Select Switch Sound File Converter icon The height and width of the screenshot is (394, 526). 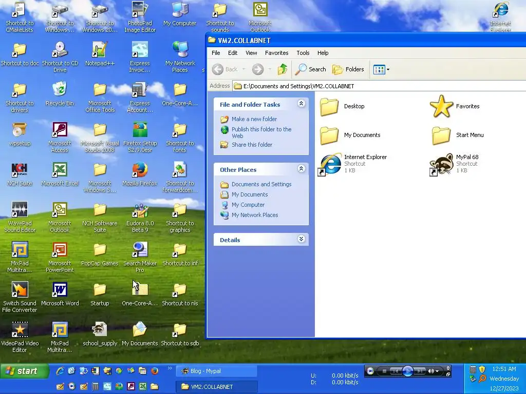point(20,297)
